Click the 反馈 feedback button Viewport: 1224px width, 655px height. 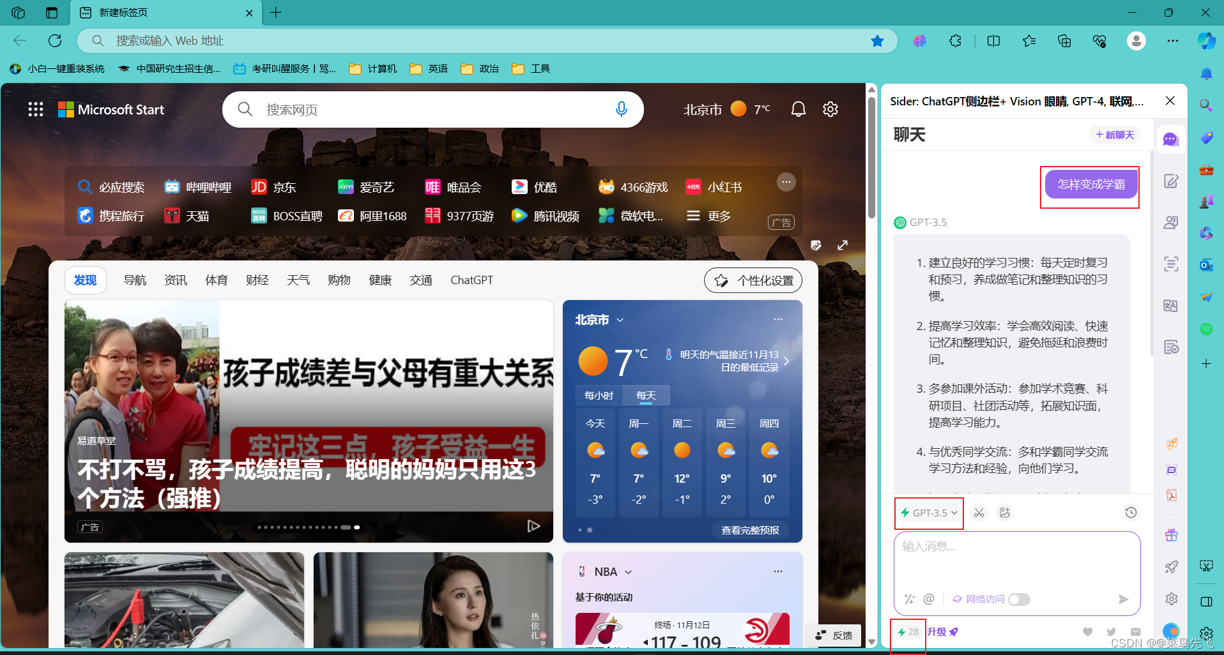click(x=834, y=635)
